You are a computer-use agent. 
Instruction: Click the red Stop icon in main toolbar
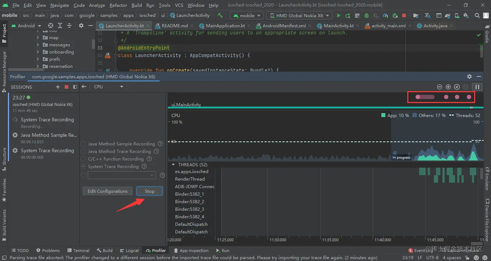tap(404, 15)
